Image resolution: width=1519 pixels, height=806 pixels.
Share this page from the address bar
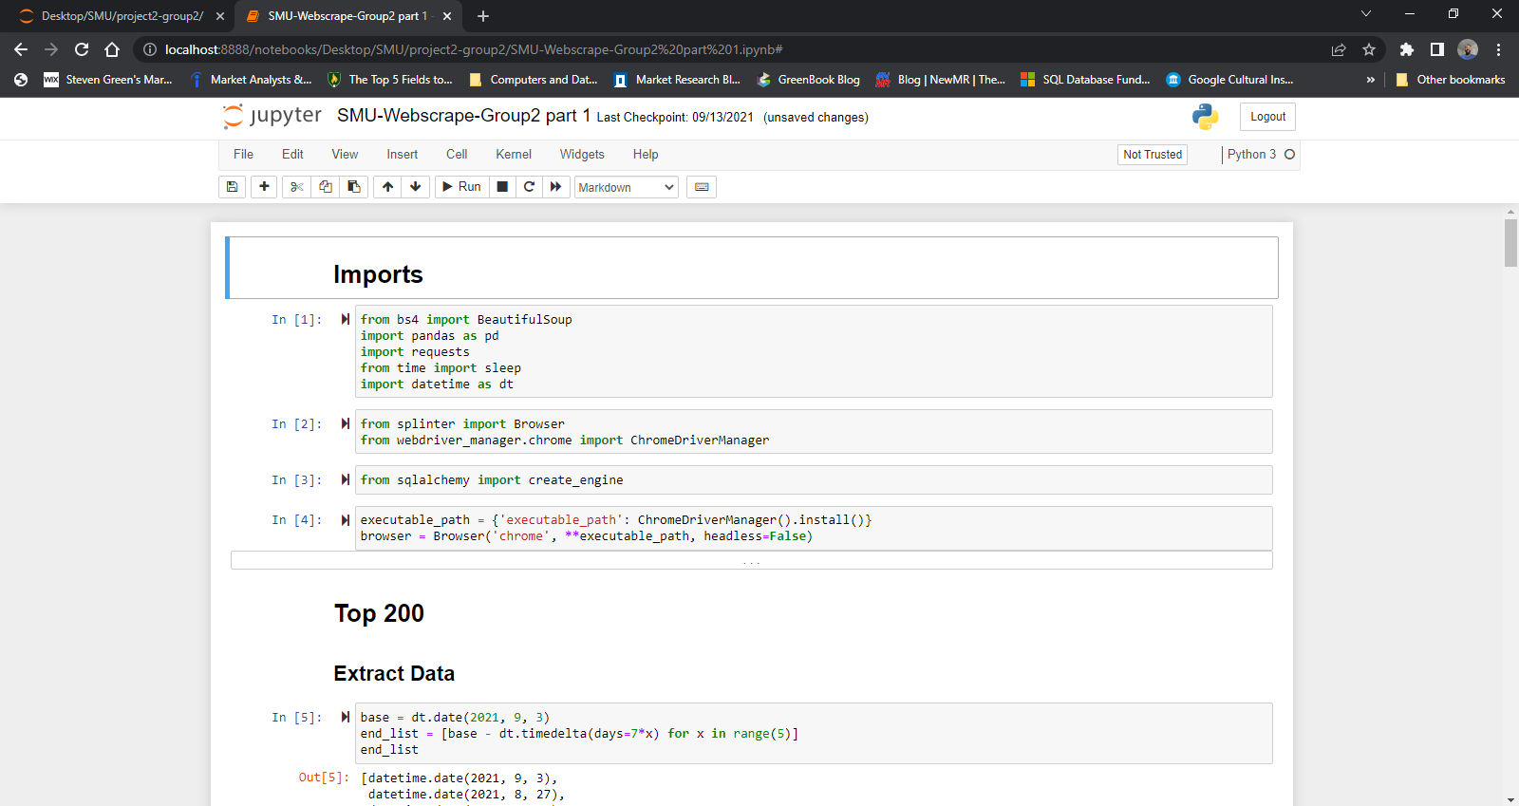(x=1339, y=49)
